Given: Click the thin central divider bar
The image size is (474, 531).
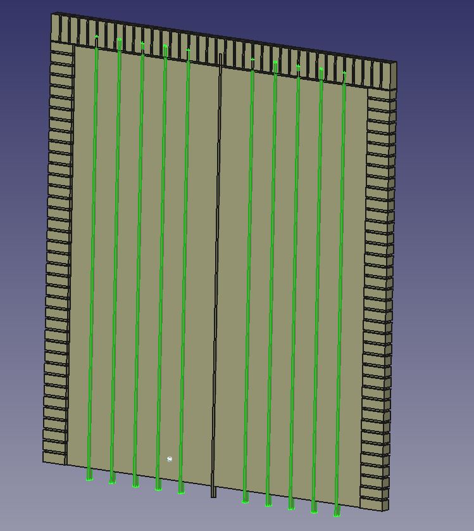Looking at the screenshot, I should 218,272.
